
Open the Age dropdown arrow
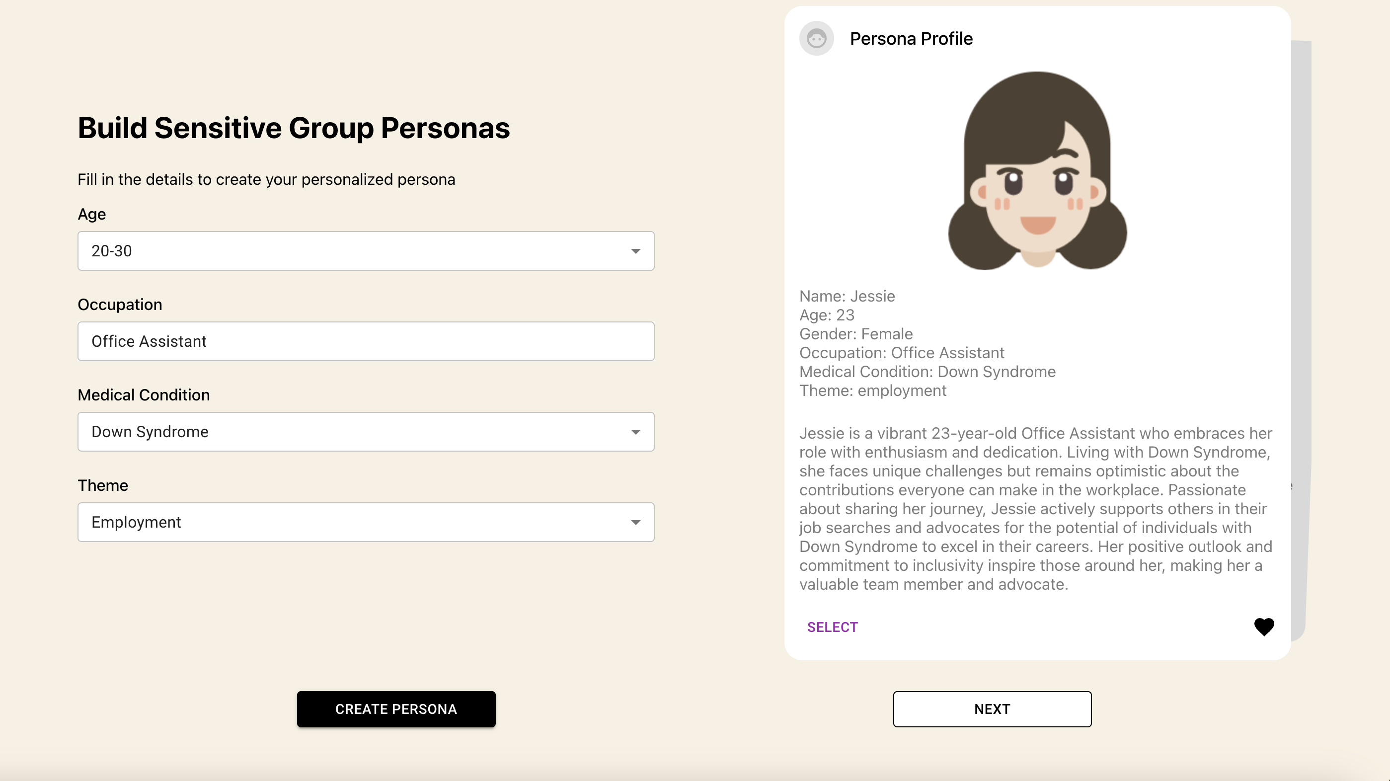click(635, 251)
